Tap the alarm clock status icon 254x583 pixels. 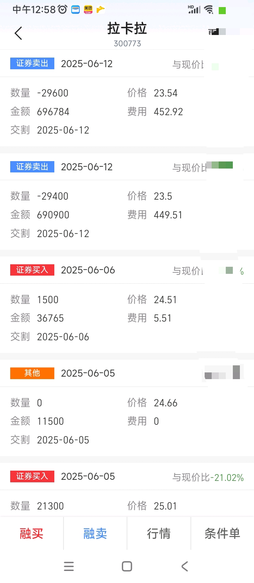(x=62, y=10)
